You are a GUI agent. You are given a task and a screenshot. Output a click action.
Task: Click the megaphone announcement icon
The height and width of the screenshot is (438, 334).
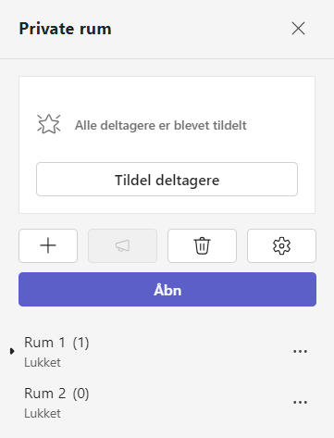(x=122, y=245)
